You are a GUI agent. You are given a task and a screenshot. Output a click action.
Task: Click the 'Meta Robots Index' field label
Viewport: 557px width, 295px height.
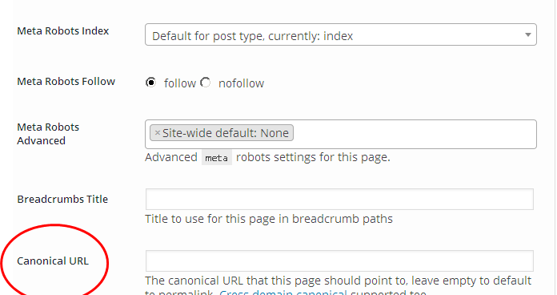pyautogui.click(x=63, y=31)
